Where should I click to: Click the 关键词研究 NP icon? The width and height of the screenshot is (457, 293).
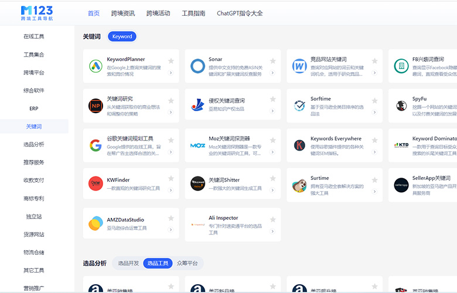[x=96, y=106]
